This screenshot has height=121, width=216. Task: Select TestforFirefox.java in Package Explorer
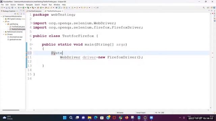17,29
